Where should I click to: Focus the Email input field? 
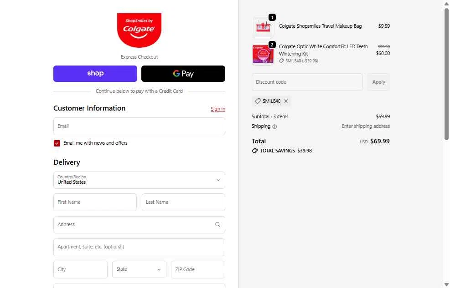tap(139, 126)
